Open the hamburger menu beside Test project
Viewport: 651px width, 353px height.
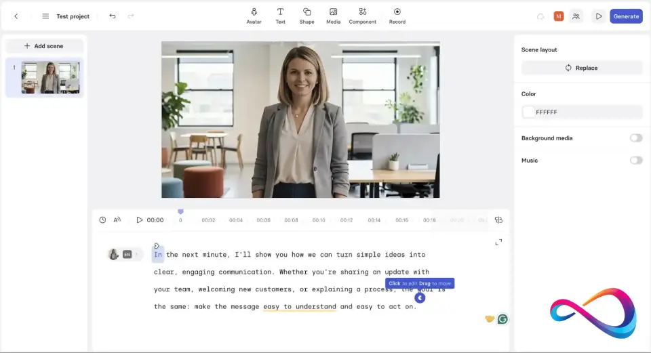pyautogui.click(x=45, y=16)
